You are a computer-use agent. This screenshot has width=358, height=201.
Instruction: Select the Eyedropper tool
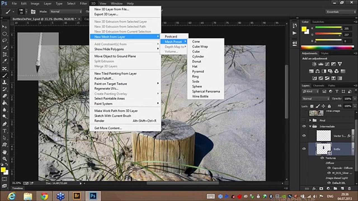pyautogui.click(x=4, y=61)
